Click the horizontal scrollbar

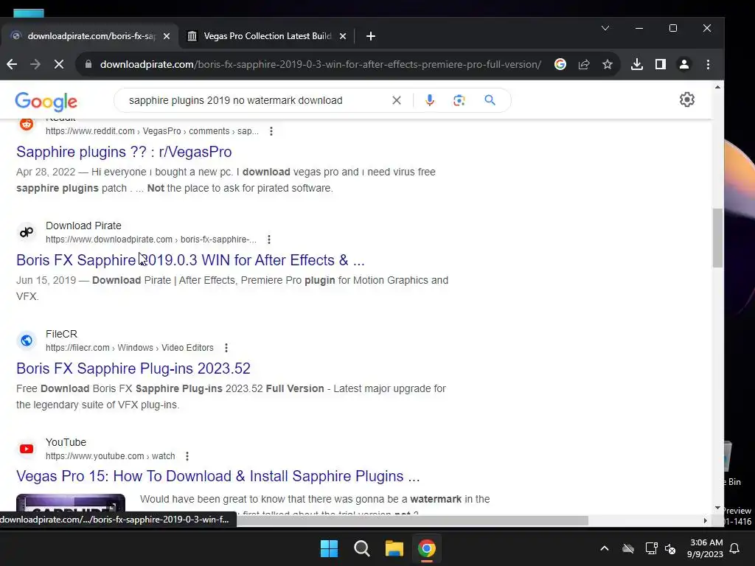coord(412,521)
